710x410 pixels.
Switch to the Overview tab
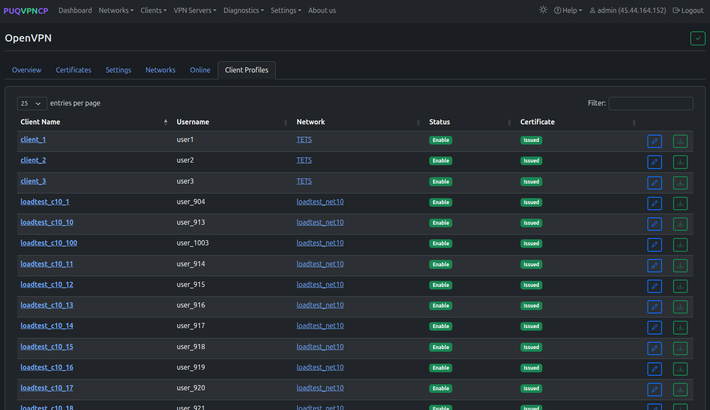27,70
